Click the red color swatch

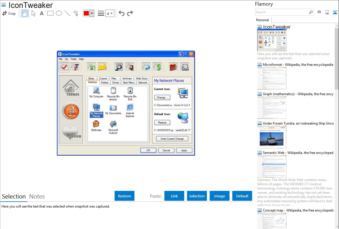[86, 13]
